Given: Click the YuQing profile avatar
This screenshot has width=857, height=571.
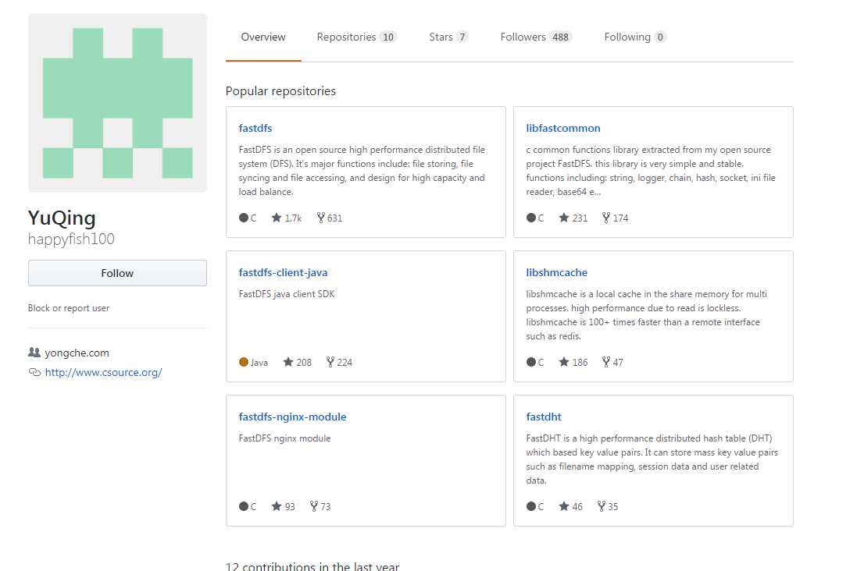Looking at the screenshot, I should point(117,103).
